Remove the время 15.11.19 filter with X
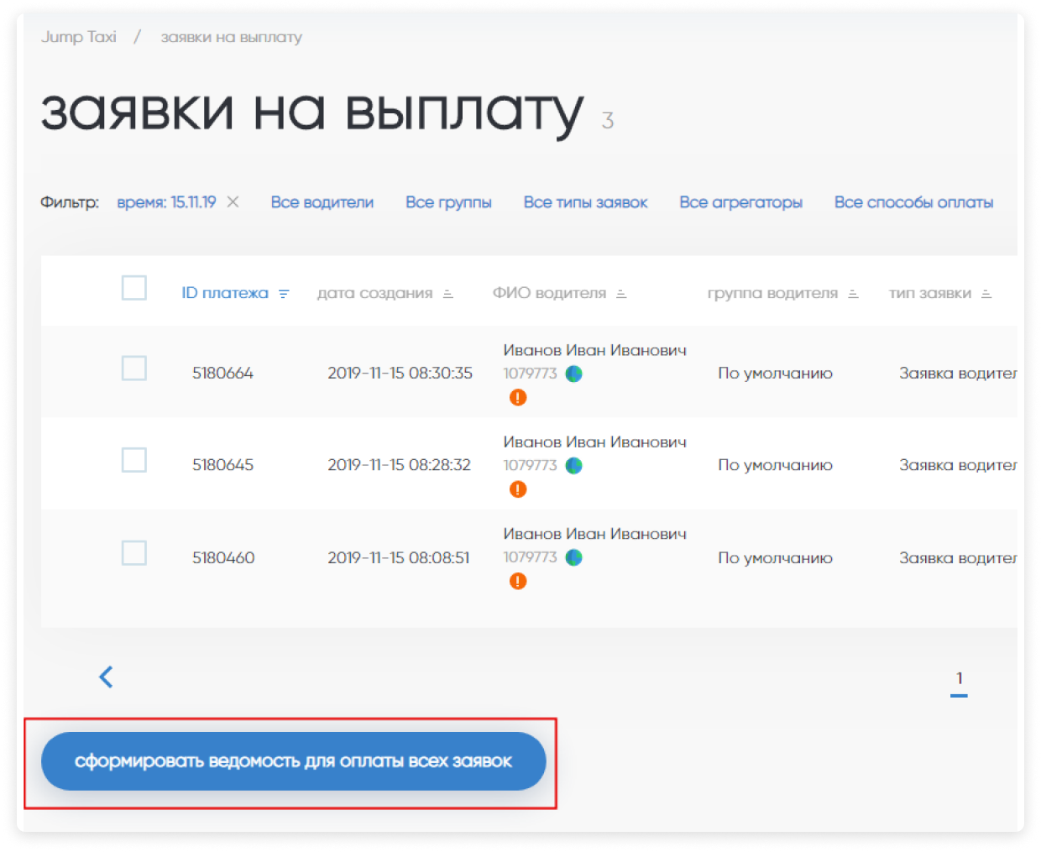The image size is (1041, 852). (x=233, y=202)
